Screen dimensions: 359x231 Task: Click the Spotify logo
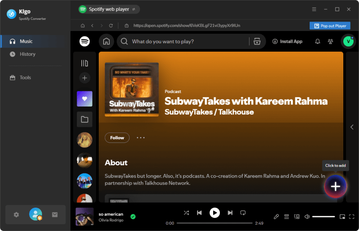coord(84,41)
